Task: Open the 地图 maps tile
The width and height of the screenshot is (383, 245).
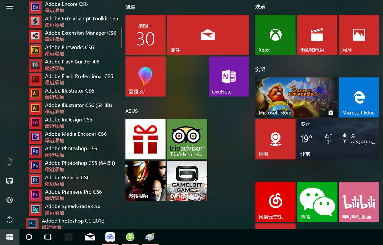Action: coord(275,139)
